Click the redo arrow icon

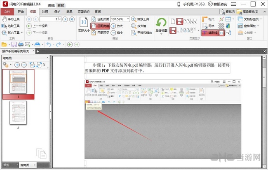point(59,44)
